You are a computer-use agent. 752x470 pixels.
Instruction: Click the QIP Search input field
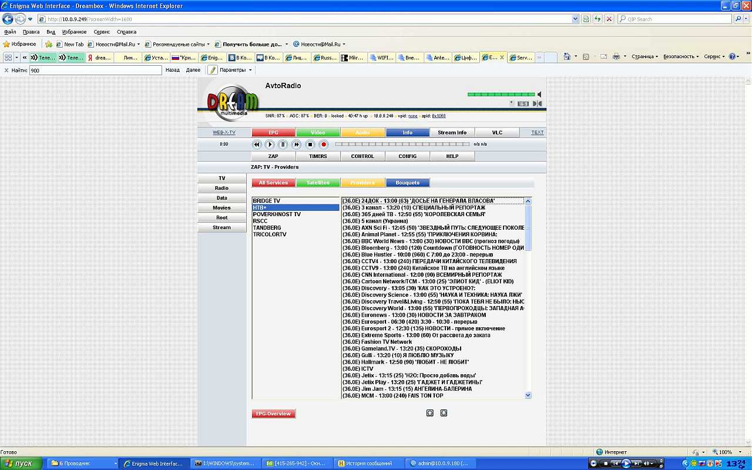tap(674, 19)
